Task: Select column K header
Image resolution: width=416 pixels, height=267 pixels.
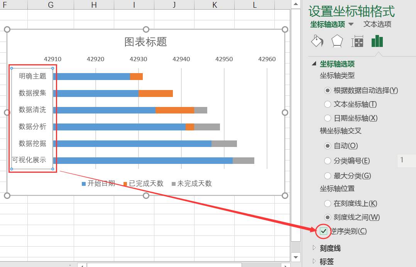Action: point(215,5)
